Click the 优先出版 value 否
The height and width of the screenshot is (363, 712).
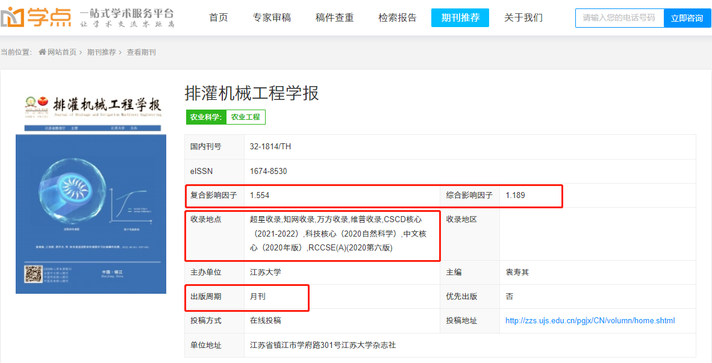[510, 297]
